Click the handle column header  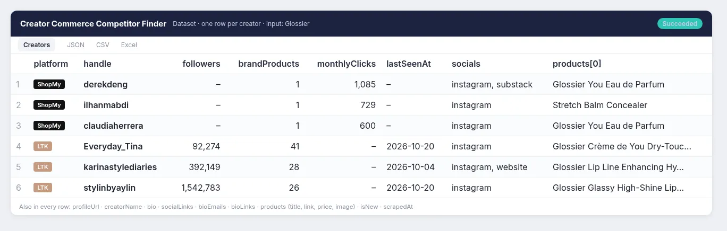tap(97, 64)
